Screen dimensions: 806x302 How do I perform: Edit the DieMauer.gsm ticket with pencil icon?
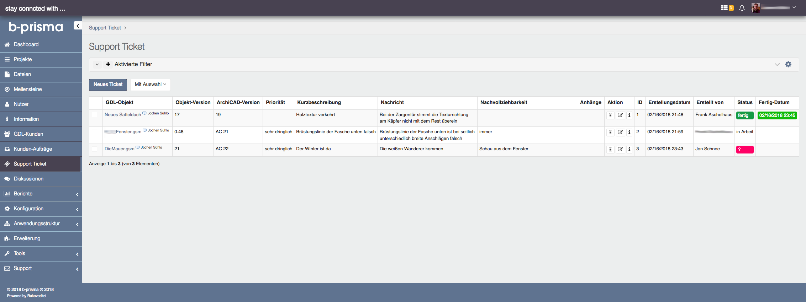pyautogui.click(x=620, y=149)
